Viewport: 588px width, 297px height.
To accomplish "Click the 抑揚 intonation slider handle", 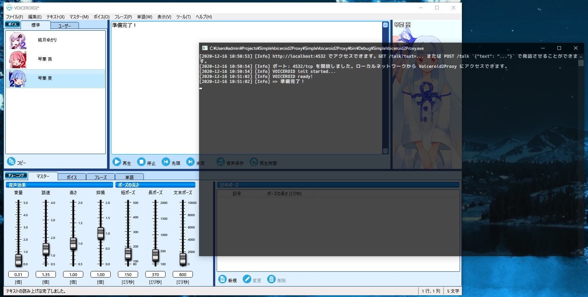I will click(101, 233).
